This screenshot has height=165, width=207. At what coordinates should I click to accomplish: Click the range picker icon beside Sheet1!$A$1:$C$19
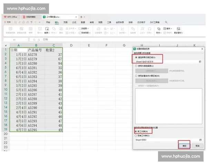[200, 61]
